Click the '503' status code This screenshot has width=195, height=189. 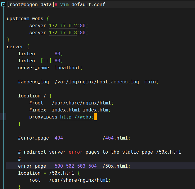pos(81,166)
